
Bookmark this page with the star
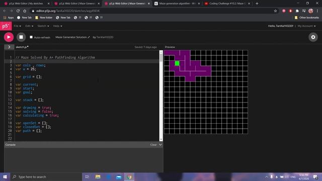(x=275, y=11)
